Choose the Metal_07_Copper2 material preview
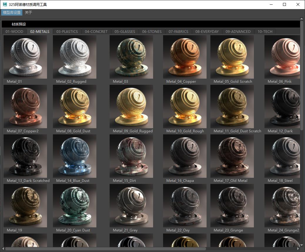This screenshot has width=305, height=252. click(x=25, y=106)
